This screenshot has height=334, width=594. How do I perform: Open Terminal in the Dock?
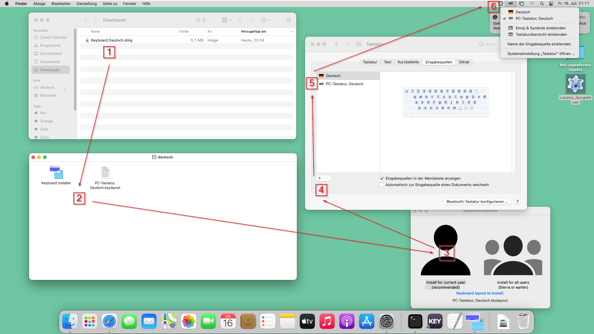point(415,322)
